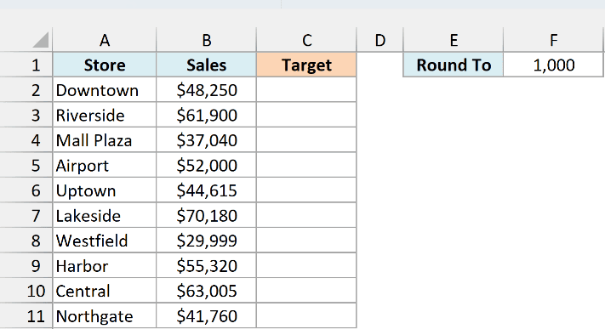Select row 5 header

[26, 165]
